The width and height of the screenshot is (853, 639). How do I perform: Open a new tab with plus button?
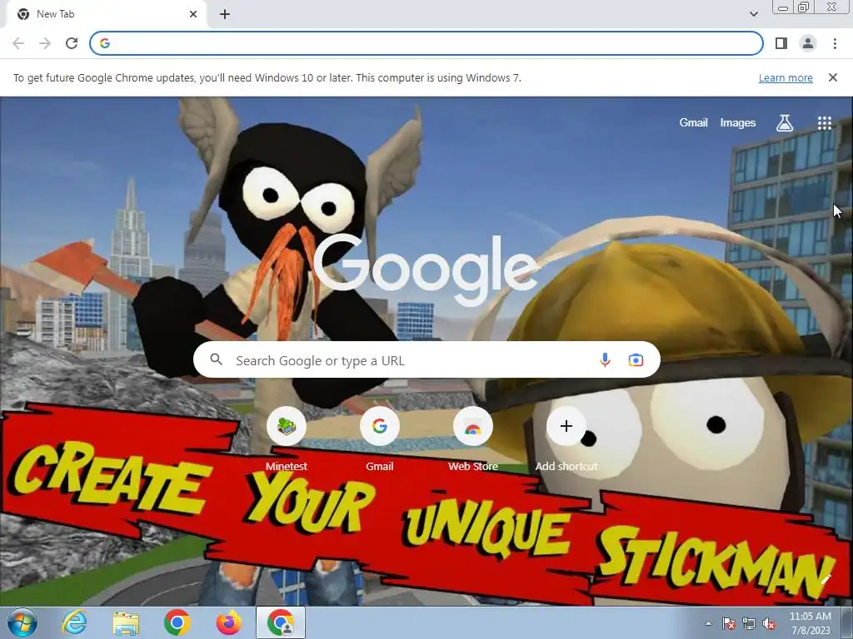(x=225, y=14)
